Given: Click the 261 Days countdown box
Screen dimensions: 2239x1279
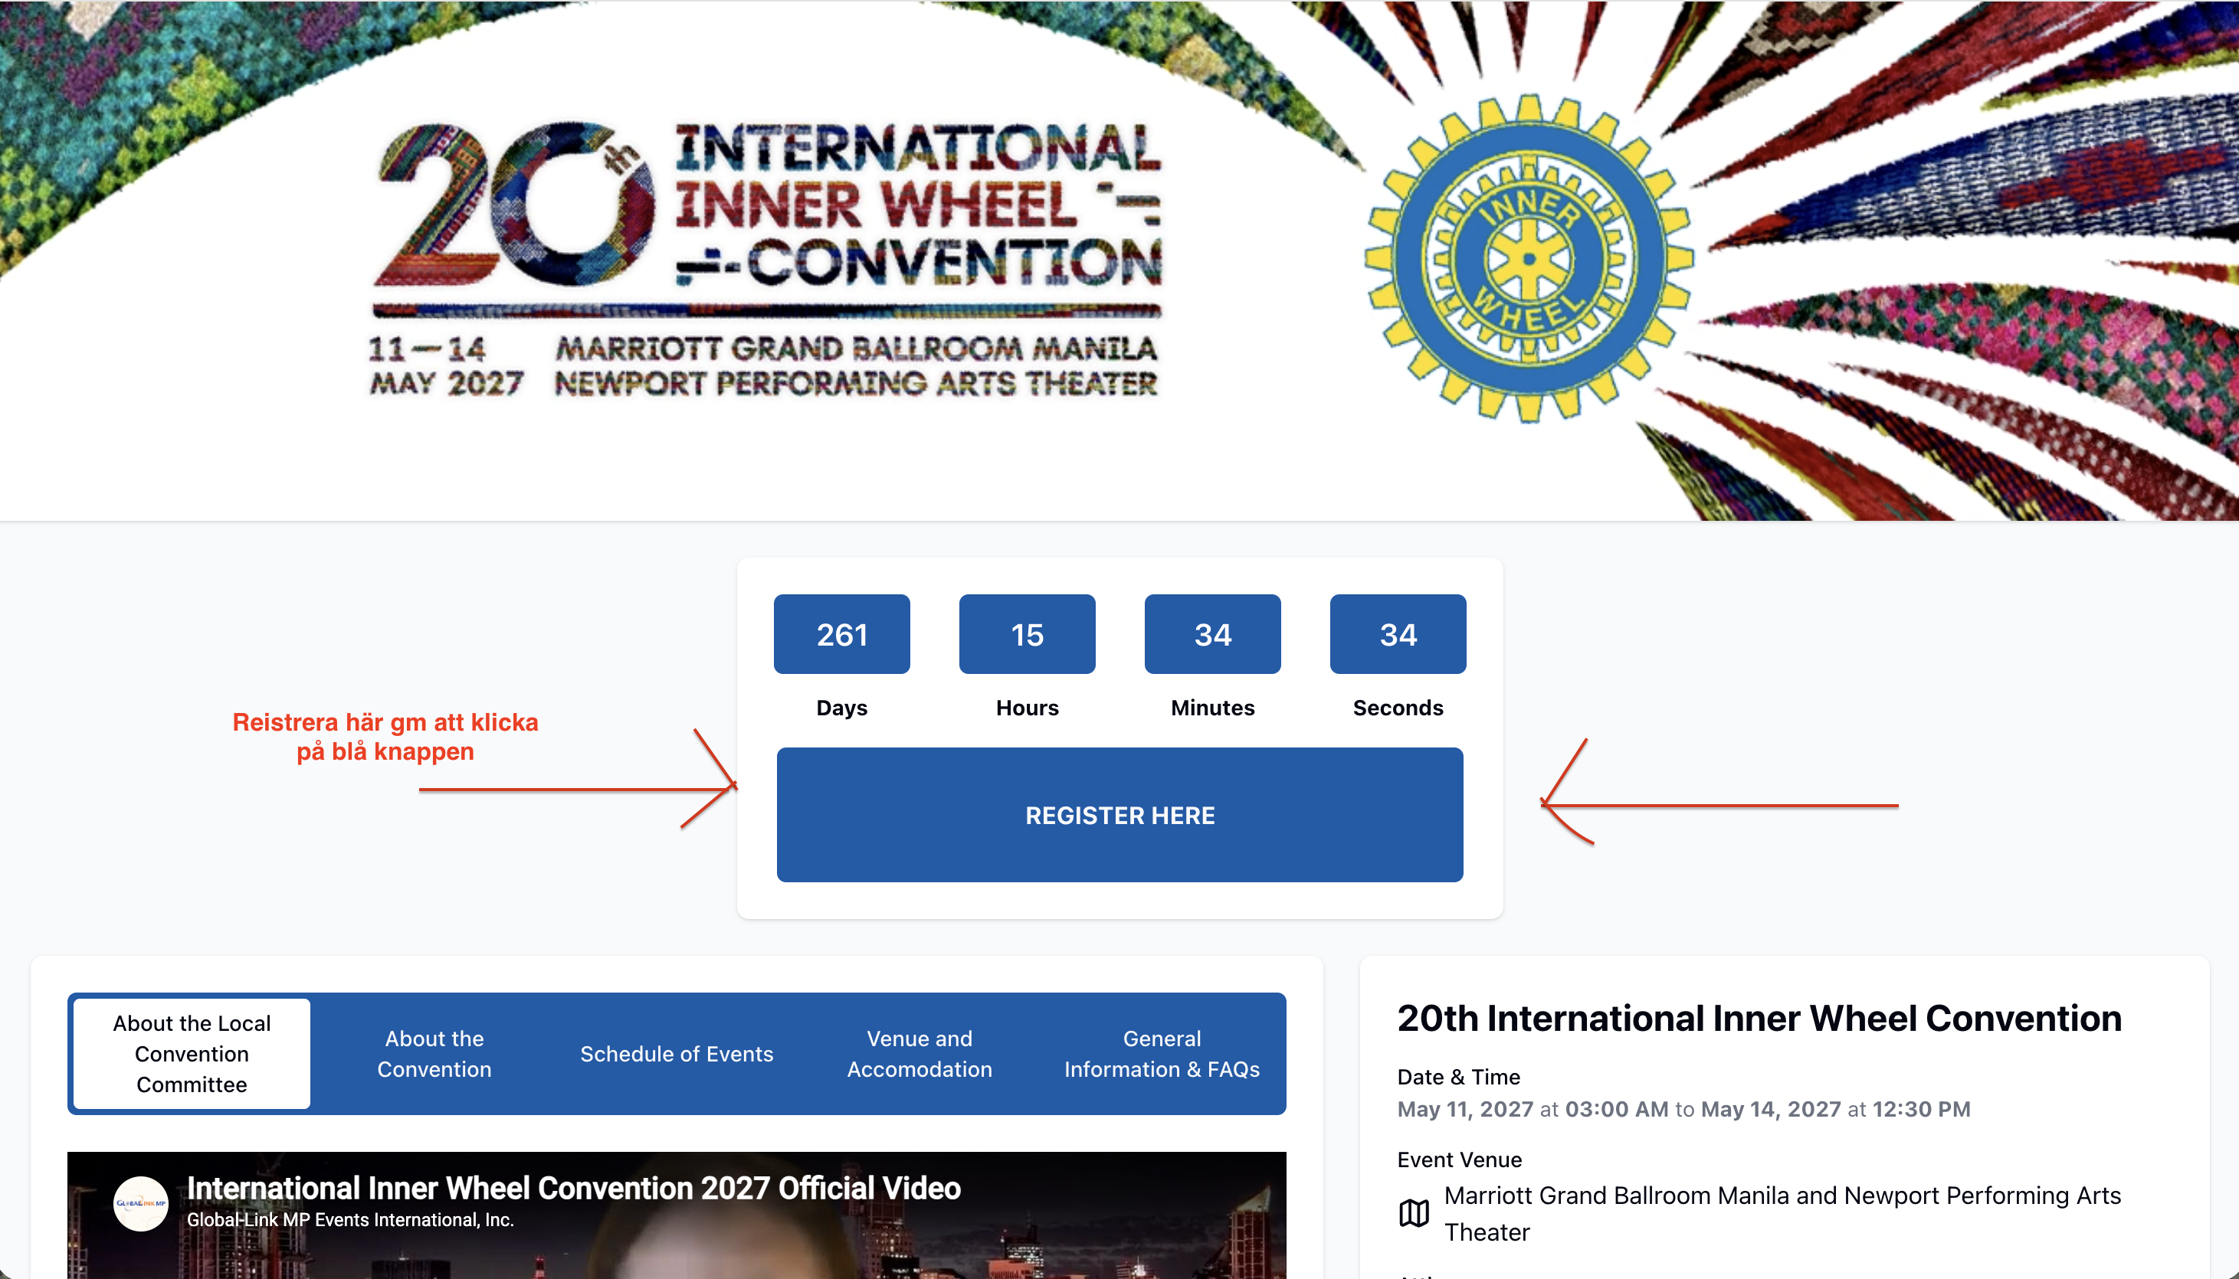Looking at the screenshot, I should [842, 634].
